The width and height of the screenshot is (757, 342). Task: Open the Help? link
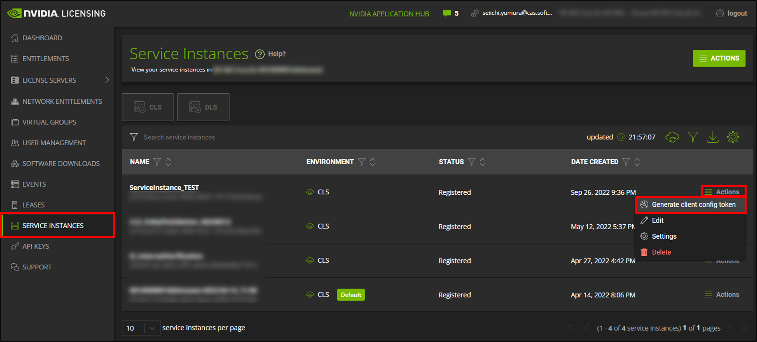(277, 54)
